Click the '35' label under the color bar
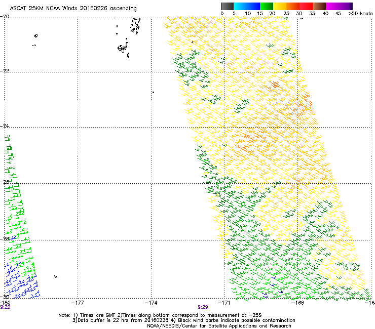375x329 pixels. (312, 14)
